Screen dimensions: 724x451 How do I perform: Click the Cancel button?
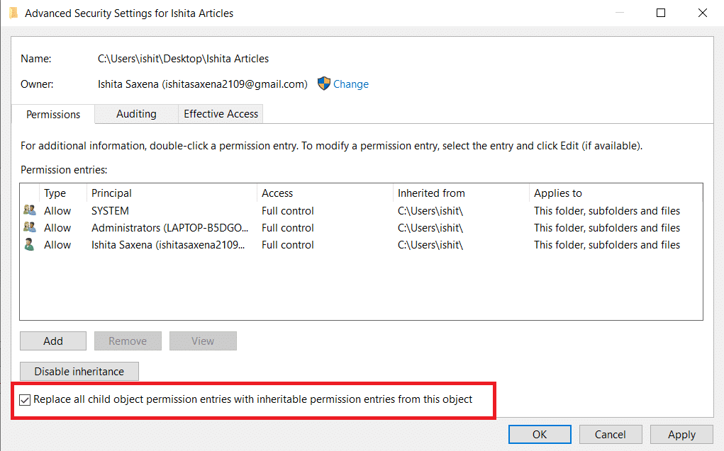(x=610, y=434)
